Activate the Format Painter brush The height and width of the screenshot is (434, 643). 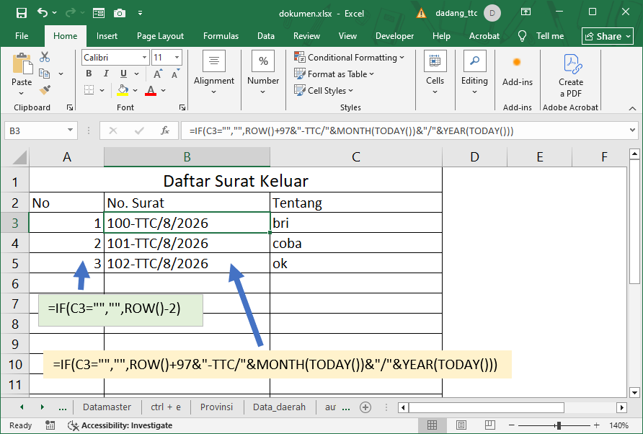coord(45,89)
